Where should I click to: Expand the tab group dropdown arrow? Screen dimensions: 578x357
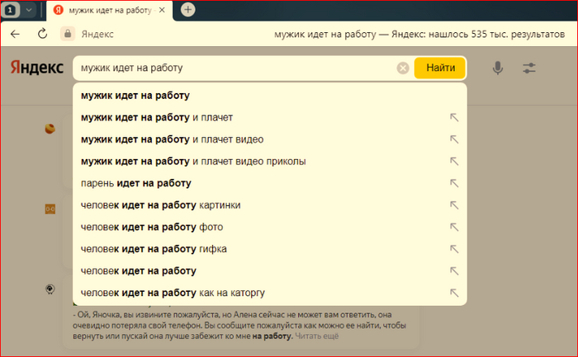tap(29, 10)
